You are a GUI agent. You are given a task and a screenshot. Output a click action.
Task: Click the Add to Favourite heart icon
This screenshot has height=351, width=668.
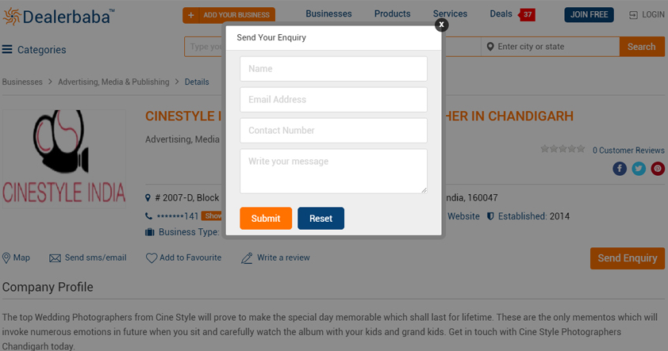pos(152,258)
